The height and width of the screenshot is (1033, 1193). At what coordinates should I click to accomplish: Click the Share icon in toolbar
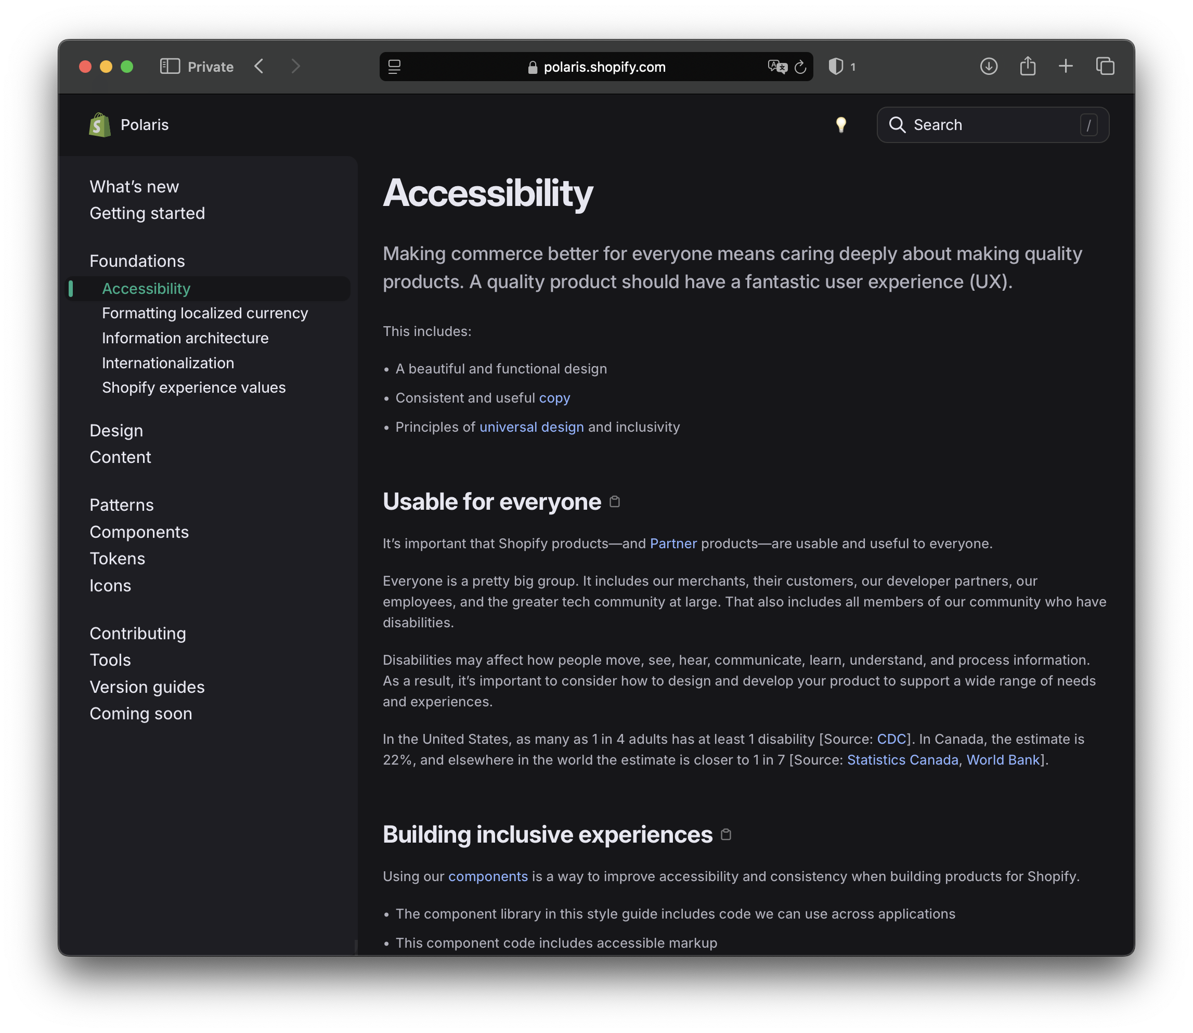pyautogui.click(x=1027, y=66)
